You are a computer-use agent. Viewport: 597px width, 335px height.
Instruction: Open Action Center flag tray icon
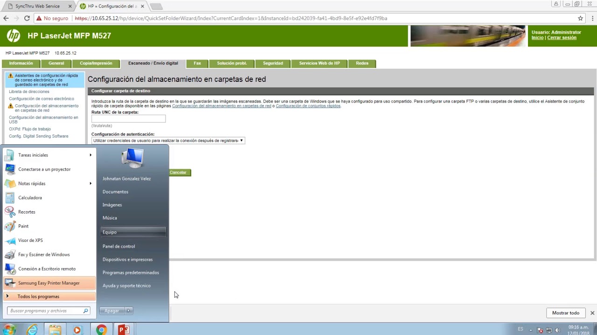click(x=540, y=330)
